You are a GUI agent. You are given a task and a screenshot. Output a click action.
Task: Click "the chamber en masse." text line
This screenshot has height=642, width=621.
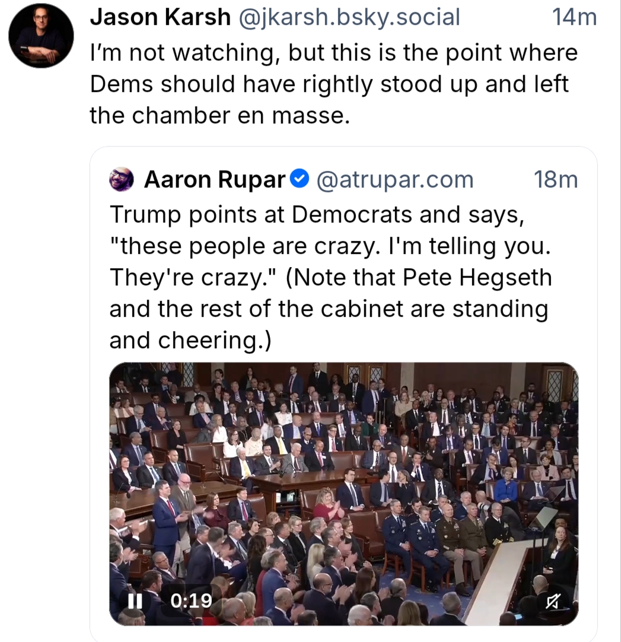pos(216,115)
